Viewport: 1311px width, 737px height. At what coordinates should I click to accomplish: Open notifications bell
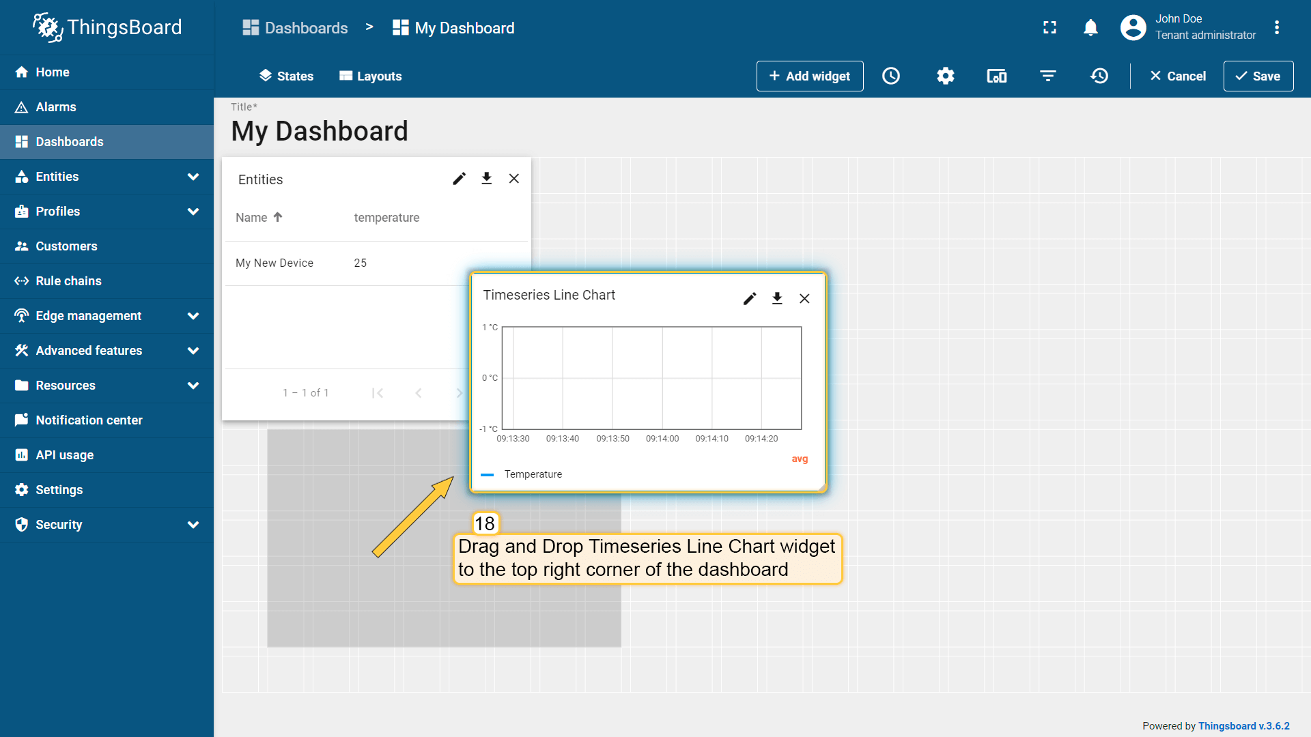(1090, 27)
